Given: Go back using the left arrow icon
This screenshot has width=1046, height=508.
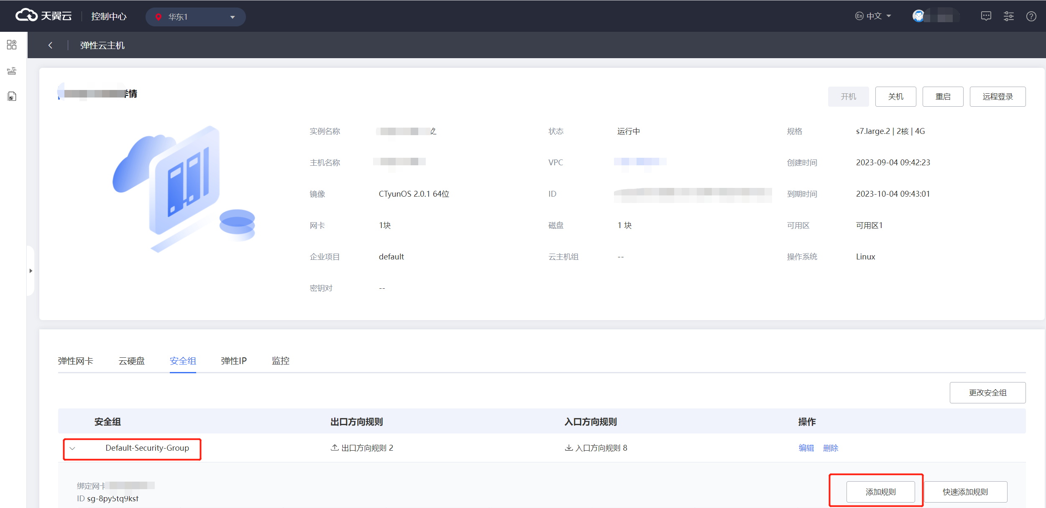Looking at the screenshot, I should click(50, 45).
